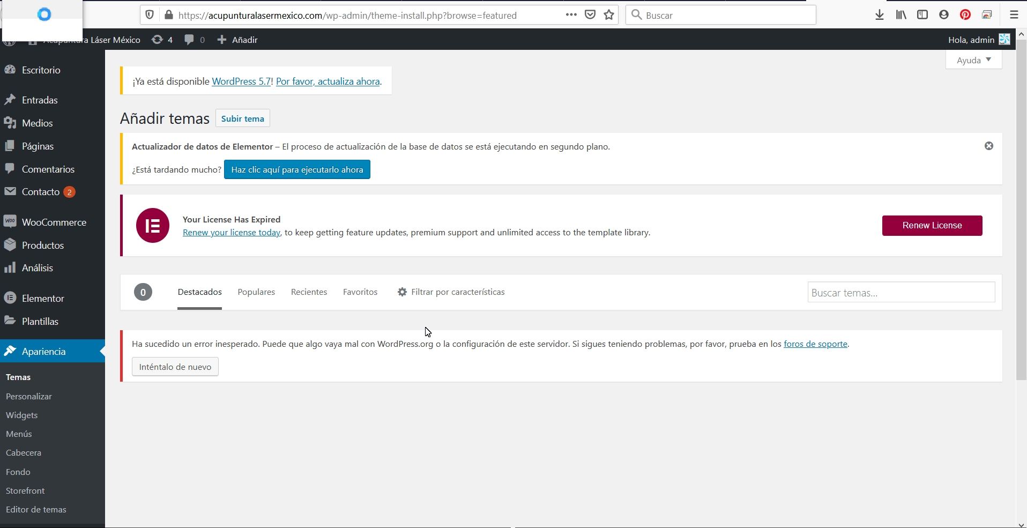Open comments bubble in admin bar
Viewport: 1027px width, 528px height.
pyautogui.click(x=195, y=40)
